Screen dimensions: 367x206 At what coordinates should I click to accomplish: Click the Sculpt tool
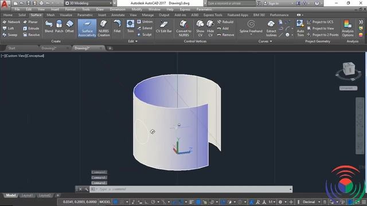pos(145,34)
